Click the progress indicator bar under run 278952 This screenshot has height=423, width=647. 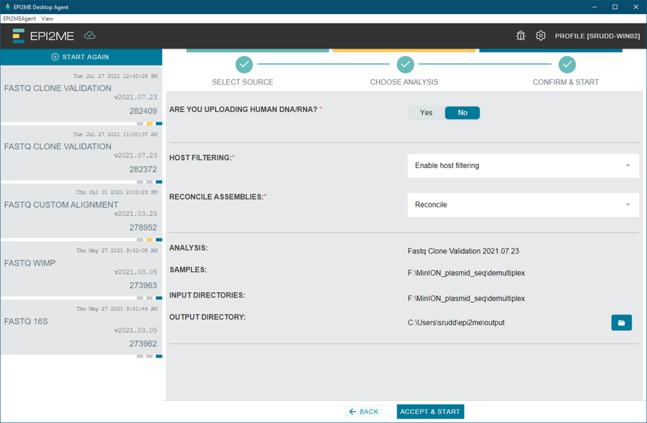tap(149, 240)
